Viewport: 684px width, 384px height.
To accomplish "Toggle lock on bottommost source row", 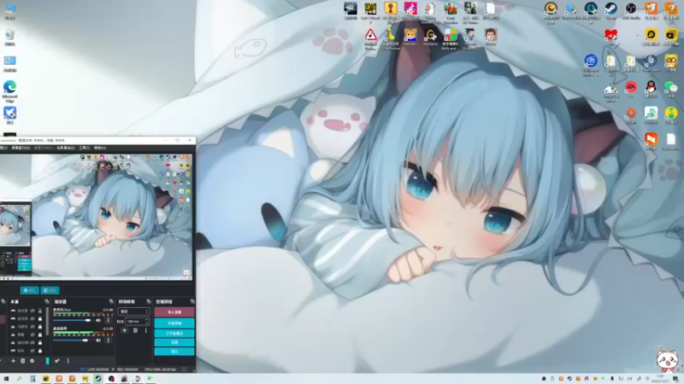I will click(x=40, y=351).
